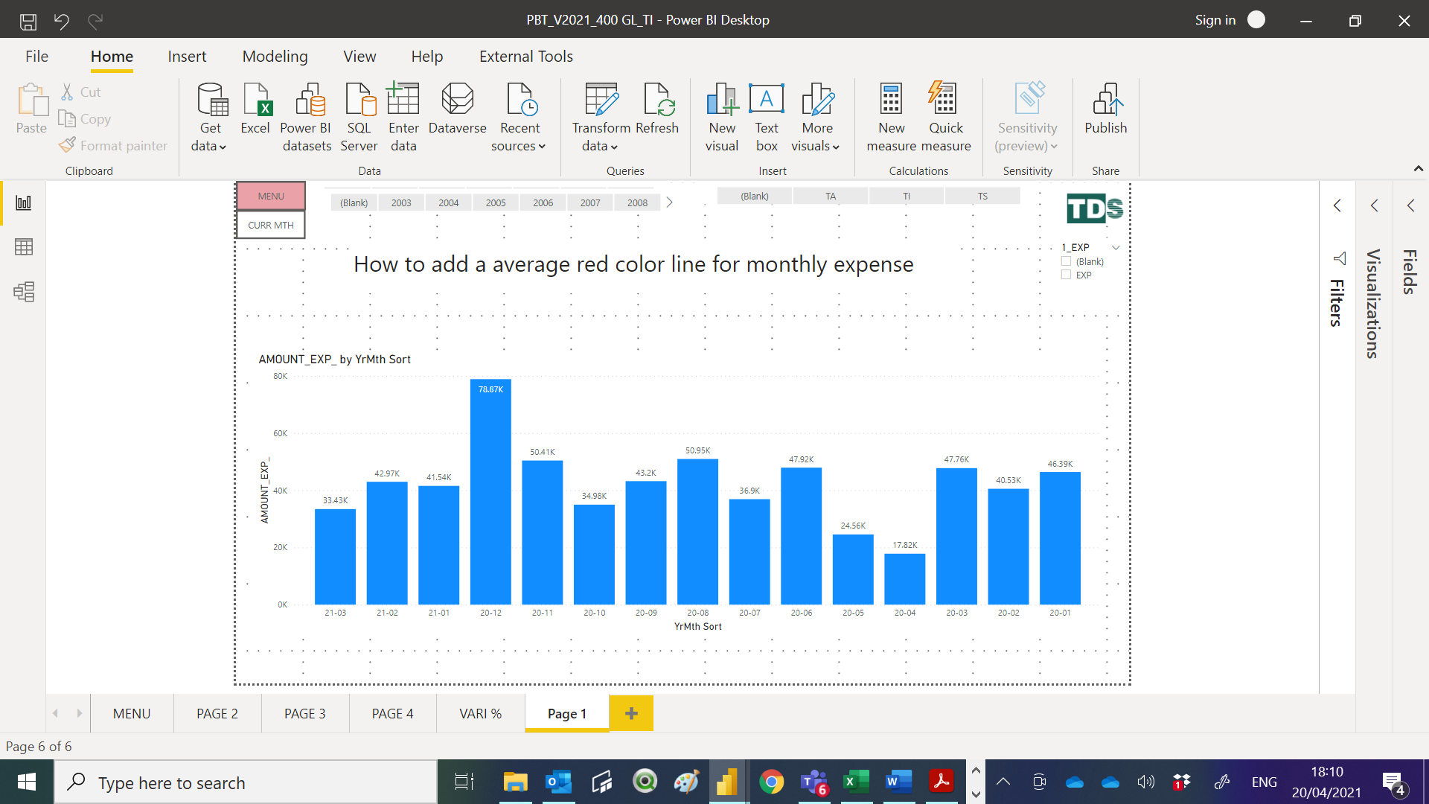Add a new report page

(631, 713)
